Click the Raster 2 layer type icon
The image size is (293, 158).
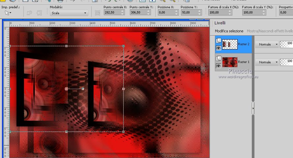click(218, 41)
